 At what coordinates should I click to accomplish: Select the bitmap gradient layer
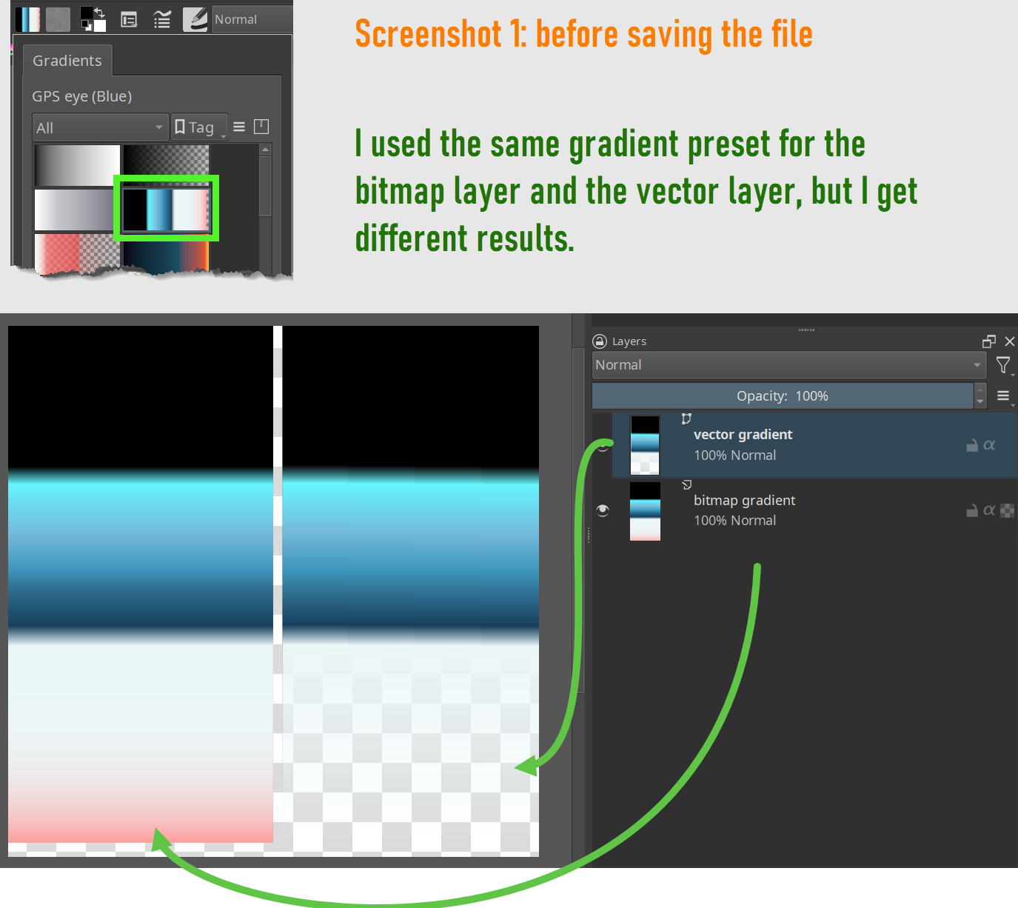point(814,510)
